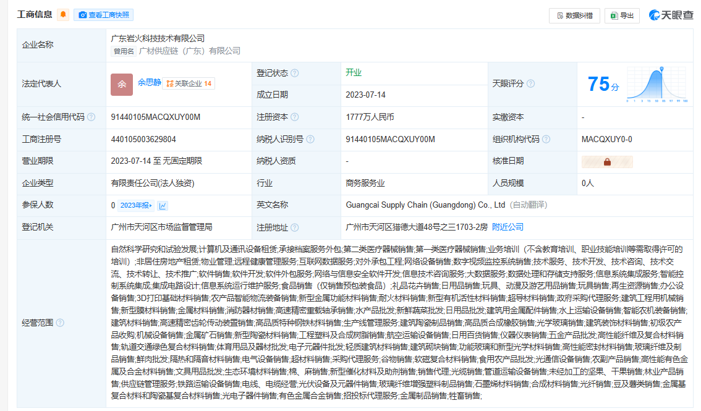The height and width of the screenshot is (411, 701).
Task: Open the 2023年报 dropdown link
Action: click(x=137, y=205)
